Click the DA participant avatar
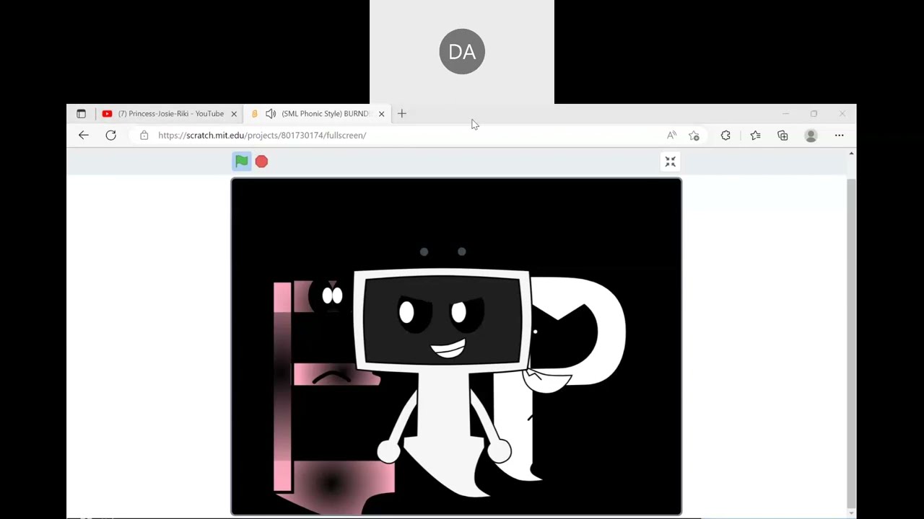The height and width of the screenshot is (519, 924). (x=462, y=52)
